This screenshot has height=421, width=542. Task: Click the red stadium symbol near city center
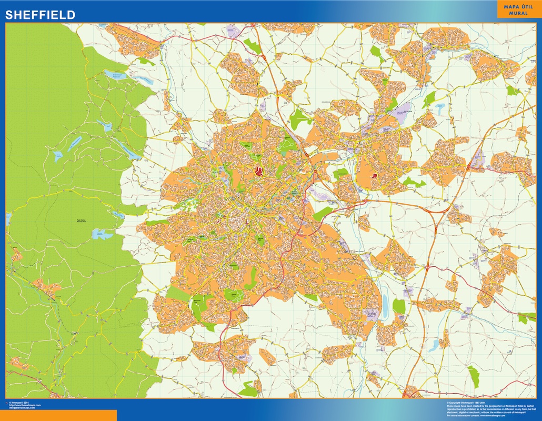click(x=259, y=172)
